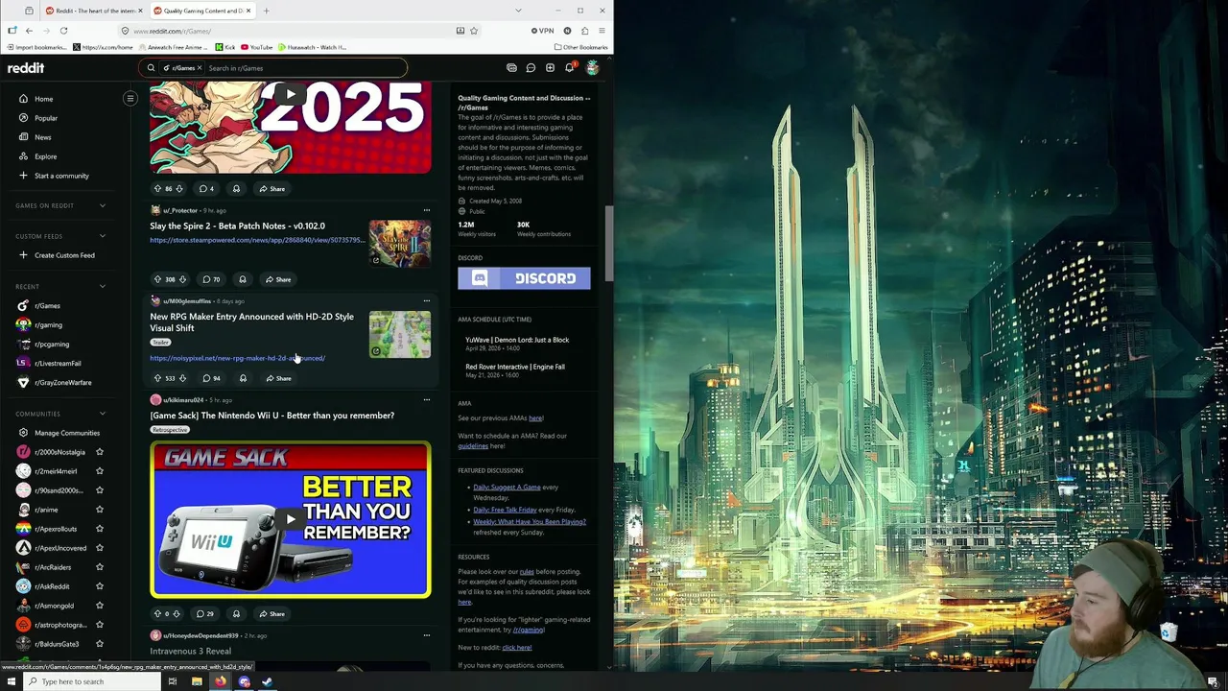
Task: Click Start a community plus icon
Action: (x=23, y=176)
